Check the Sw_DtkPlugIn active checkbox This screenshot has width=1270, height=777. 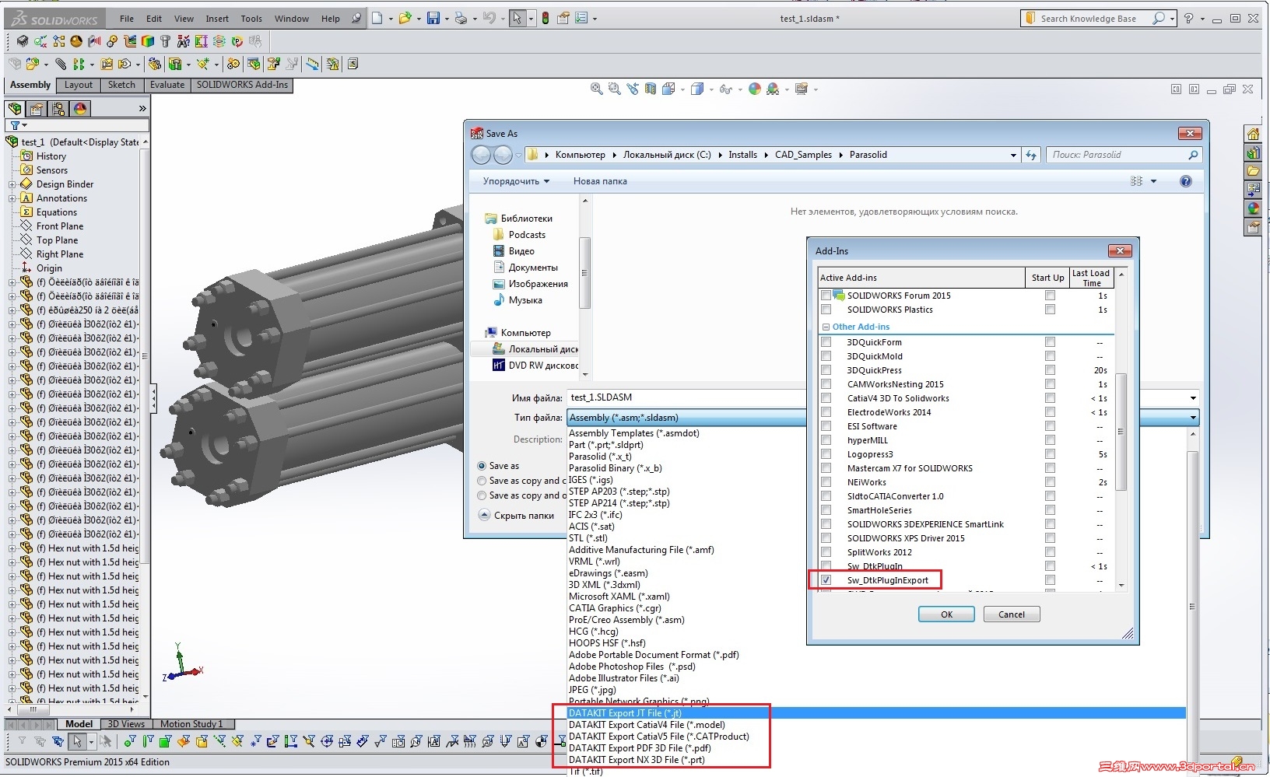(826, 566)
